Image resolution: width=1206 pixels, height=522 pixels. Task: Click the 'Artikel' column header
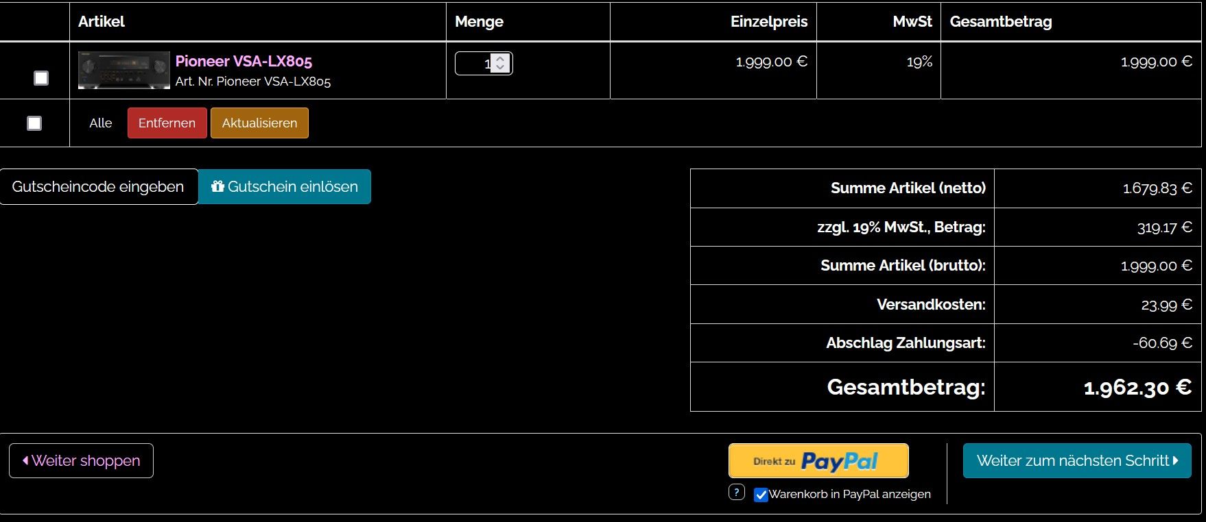[x=102, y=22]
